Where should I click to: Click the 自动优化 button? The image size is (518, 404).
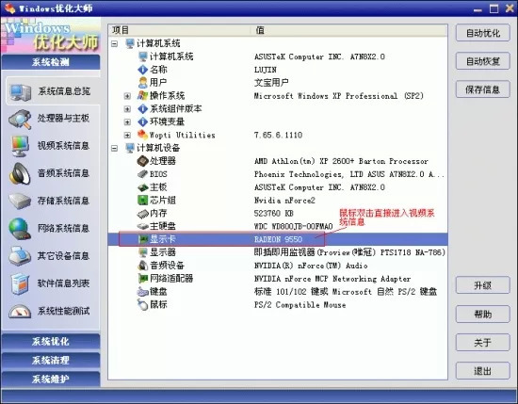coord(482,33)
